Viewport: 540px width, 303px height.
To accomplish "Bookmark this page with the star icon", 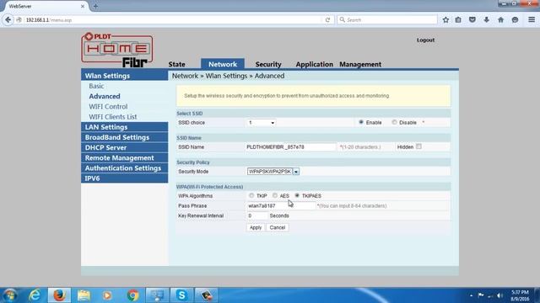I will click(x=445, y=20).
